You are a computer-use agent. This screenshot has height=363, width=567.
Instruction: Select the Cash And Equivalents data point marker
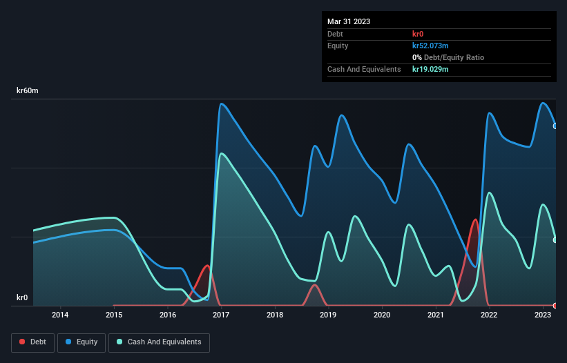pyautogui.click(x=555, y=240)
